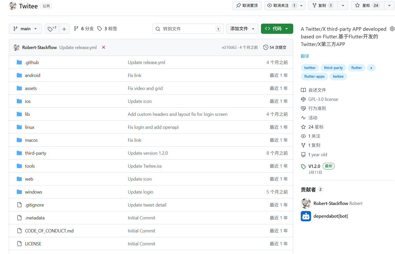
Task: Click the translate link under the description
Action: tap(305, 56)
